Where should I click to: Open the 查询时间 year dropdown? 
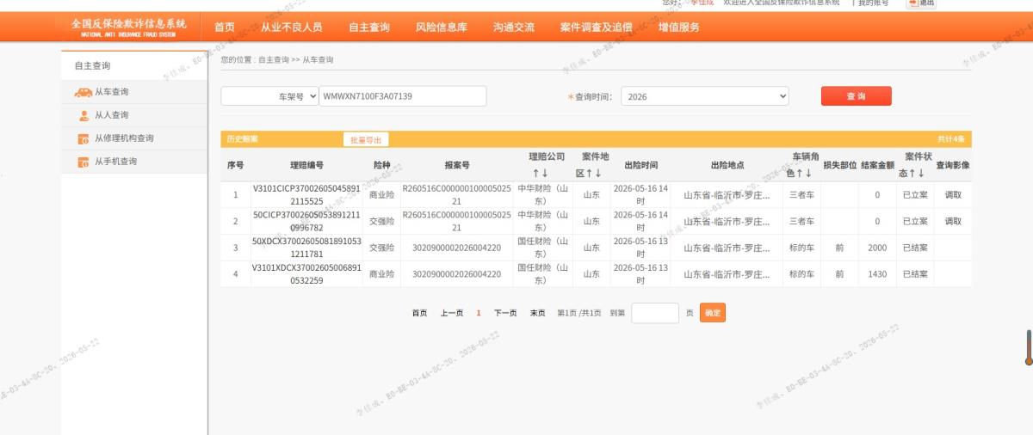705,96
